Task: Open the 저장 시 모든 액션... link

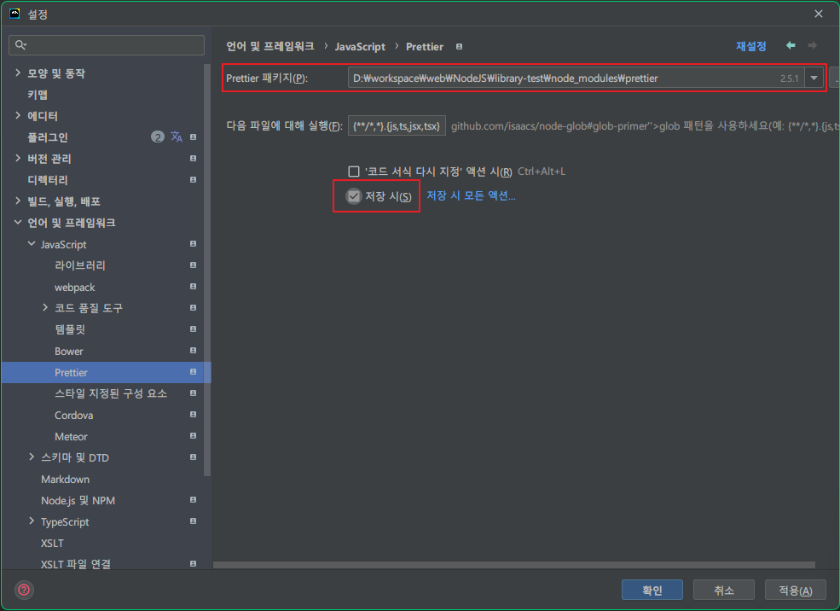Action: [471, 196]
